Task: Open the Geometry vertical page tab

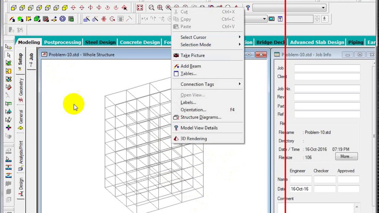Action: (21, 90)
